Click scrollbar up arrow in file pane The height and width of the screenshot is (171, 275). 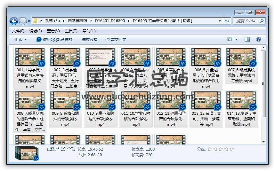pyautogui.click(x=263, y=48)
